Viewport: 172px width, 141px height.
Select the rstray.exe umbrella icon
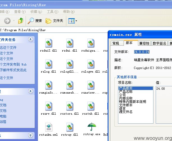[x=92, y=126]
